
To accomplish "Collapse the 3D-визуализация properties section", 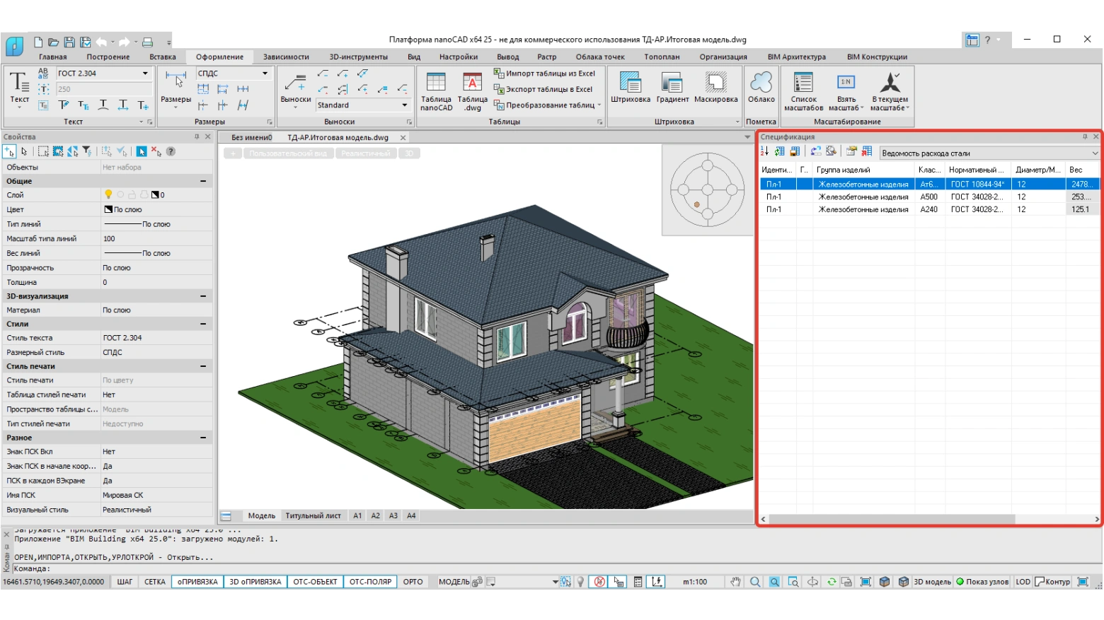I will 203,296.
